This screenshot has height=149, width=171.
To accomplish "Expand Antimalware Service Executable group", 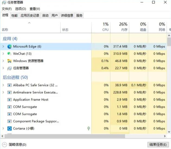I will click(3, 93).
